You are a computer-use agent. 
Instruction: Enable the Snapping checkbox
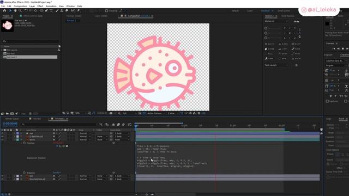pos(107,11)
